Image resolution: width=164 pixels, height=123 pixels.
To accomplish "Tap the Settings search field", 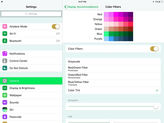I will point(31,14).
